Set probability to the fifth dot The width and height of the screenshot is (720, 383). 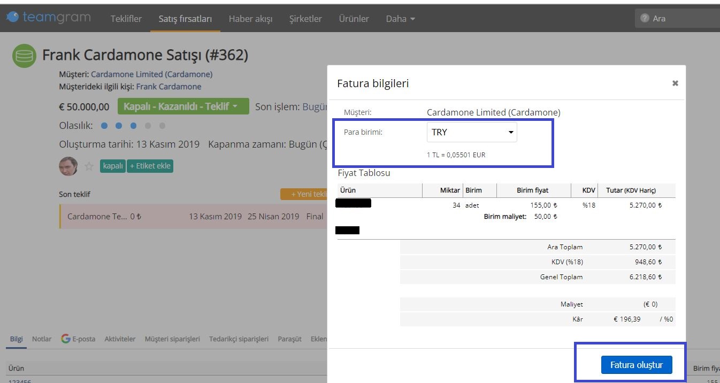[x=162, y=126]
